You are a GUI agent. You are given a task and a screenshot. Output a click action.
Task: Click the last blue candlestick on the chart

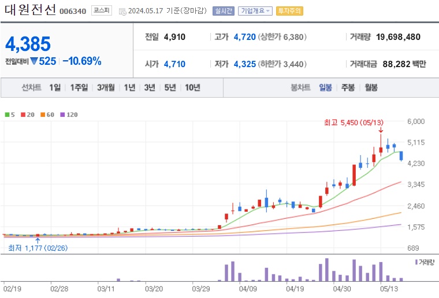401,156
